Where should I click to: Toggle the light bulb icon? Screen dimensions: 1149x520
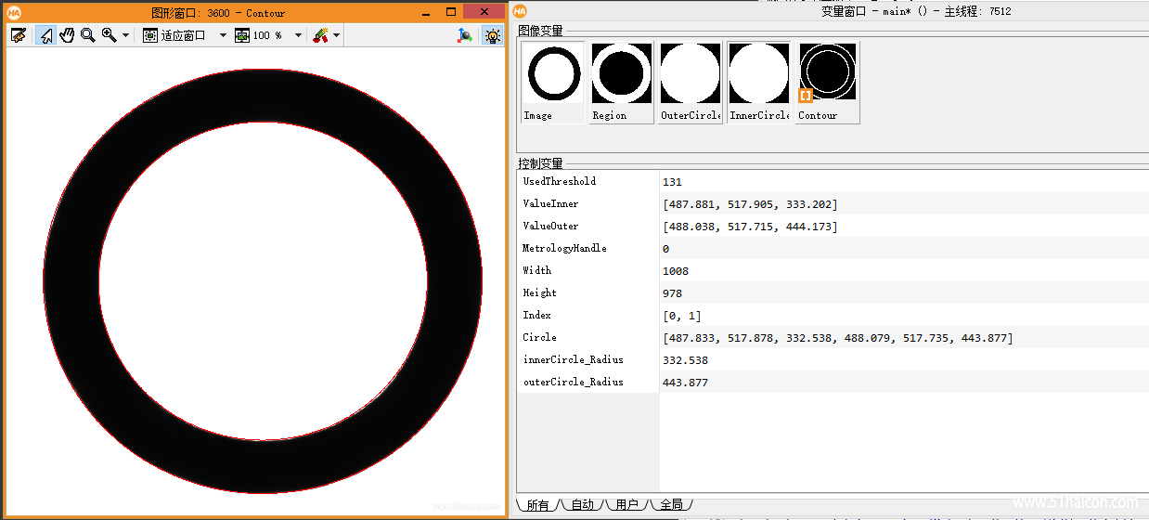tap(492, 35)
